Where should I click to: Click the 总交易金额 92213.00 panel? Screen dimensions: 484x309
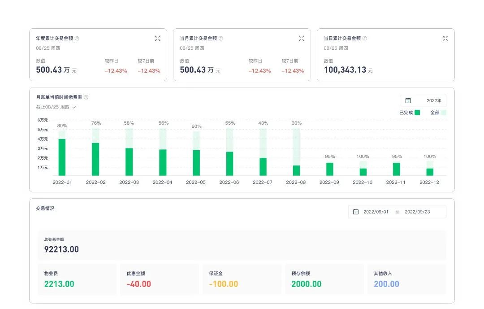242,245
